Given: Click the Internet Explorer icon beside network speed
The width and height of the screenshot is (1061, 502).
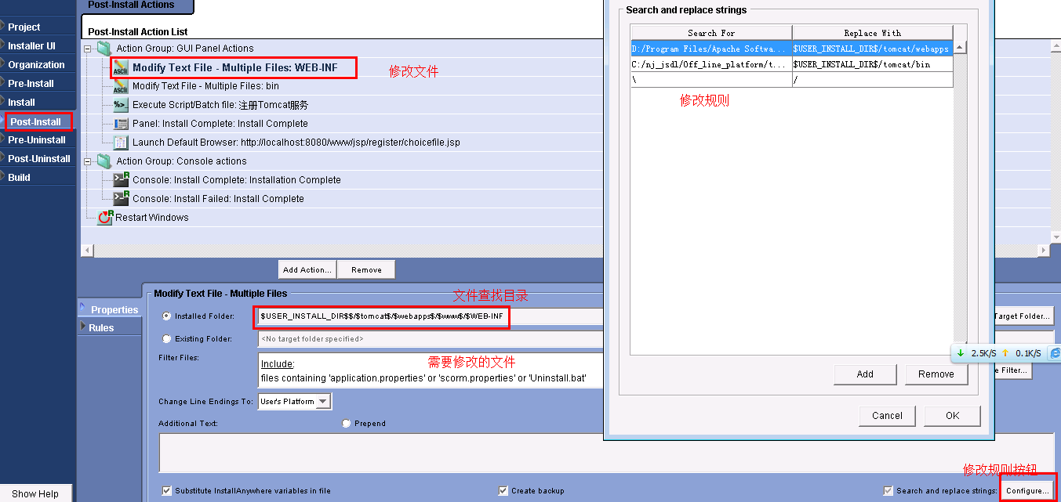Looking at the screenshot, I should [1056, 353].
